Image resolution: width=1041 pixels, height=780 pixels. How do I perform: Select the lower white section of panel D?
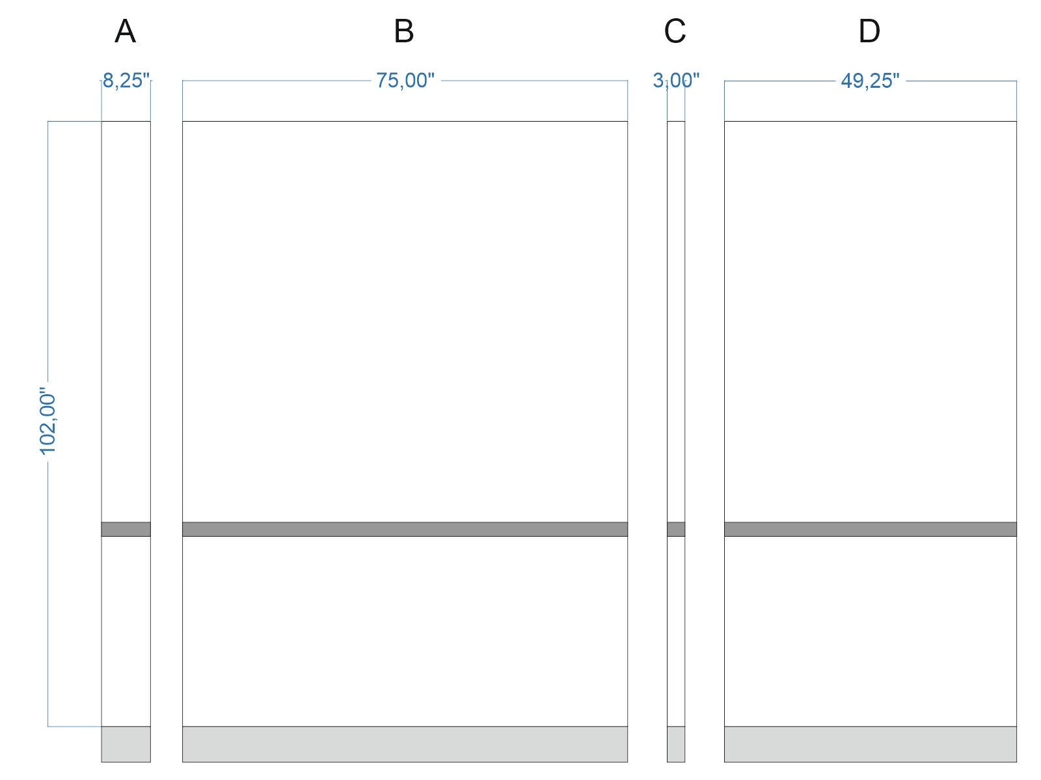(870, 631)
